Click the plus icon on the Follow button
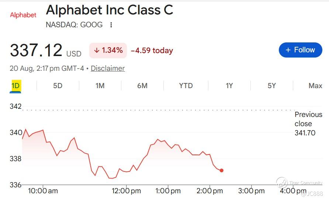The image size is (329, 201). pyautogui.click(x=288, y=50)
